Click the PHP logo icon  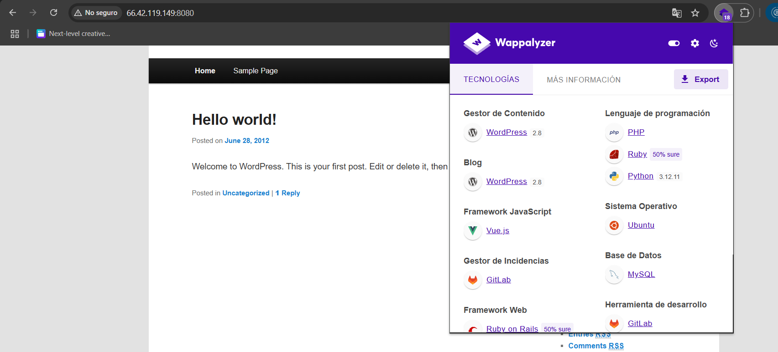click(614, 133)
